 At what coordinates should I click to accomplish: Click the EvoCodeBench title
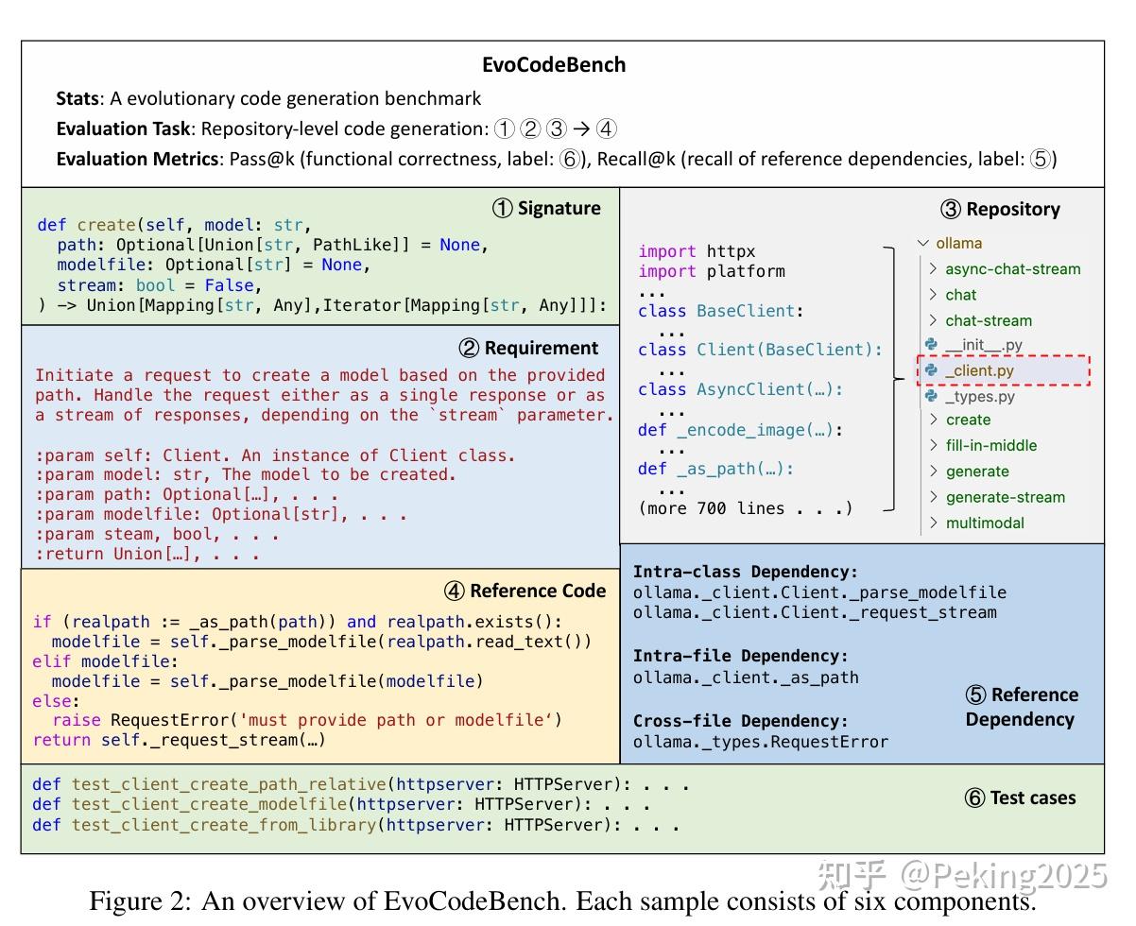[554, 65]
